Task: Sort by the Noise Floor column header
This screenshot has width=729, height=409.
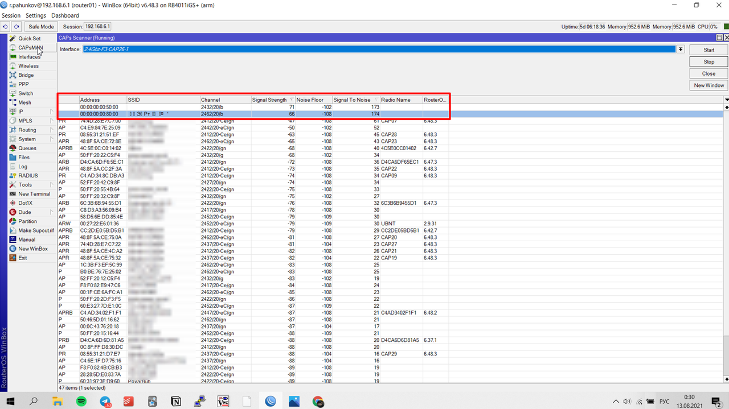Action: click(x=313, y=100)
